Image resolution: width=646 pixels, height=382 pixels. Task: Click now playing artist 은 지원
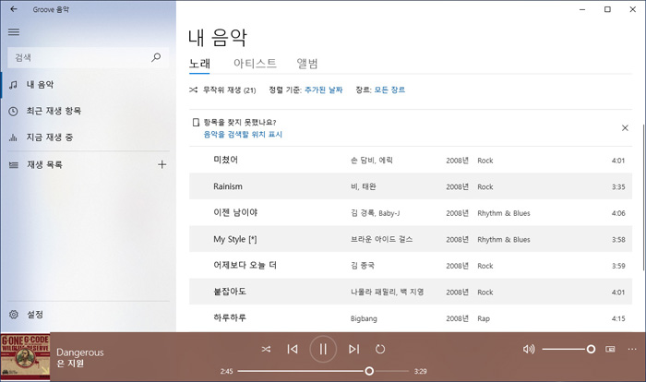click(70, 364)
